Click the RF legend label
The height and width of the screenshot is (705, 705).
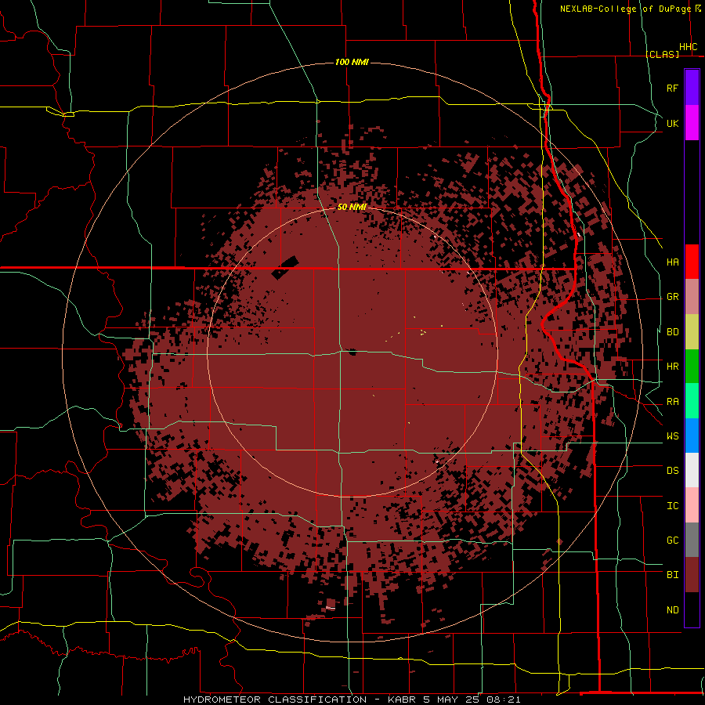click(672, 88)
